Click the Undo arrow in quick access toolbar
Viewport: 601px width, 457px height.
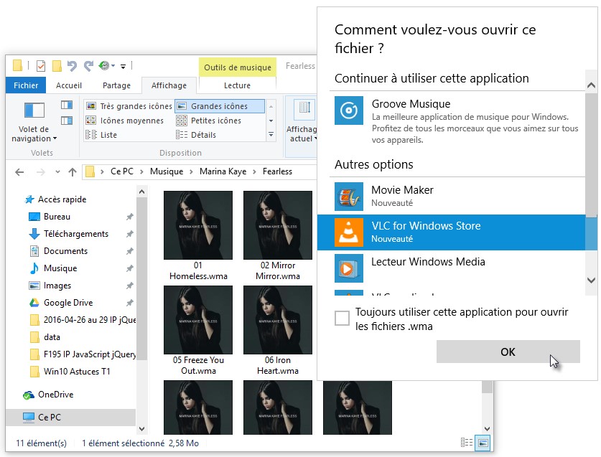72,66
